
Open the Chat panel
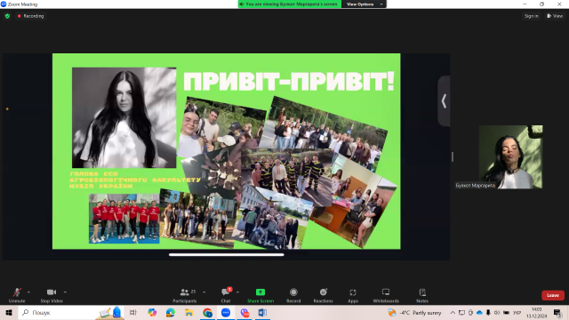coord(226,295)
